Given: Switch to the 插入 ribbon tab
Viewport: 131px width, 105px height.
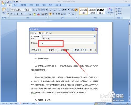Looking at the screenshot, I should (x=15, y=5).
